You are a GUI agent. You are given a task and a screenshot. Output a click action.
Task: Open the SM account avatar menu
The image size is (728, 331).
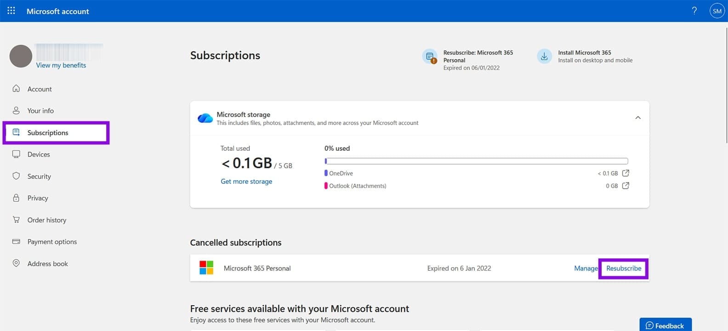coord(717,11)
